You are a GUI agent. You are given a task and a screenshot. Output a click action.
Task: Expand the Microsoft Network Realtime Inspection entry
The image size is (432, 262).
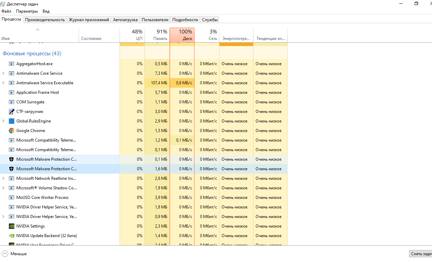pyautogui.click(x=3, y=178)
